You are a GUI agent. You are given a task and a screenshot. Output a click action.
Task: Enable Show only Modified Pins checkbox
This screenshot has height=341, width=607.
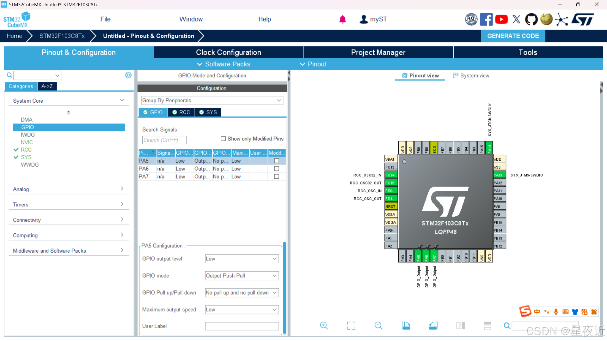point(223,139)
